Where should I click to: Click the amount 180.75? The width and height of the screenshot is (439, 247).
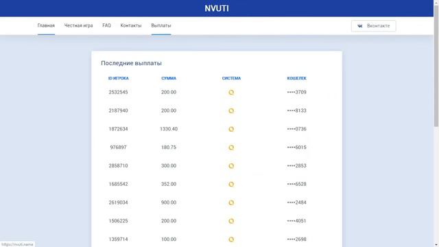coord(169,148)
